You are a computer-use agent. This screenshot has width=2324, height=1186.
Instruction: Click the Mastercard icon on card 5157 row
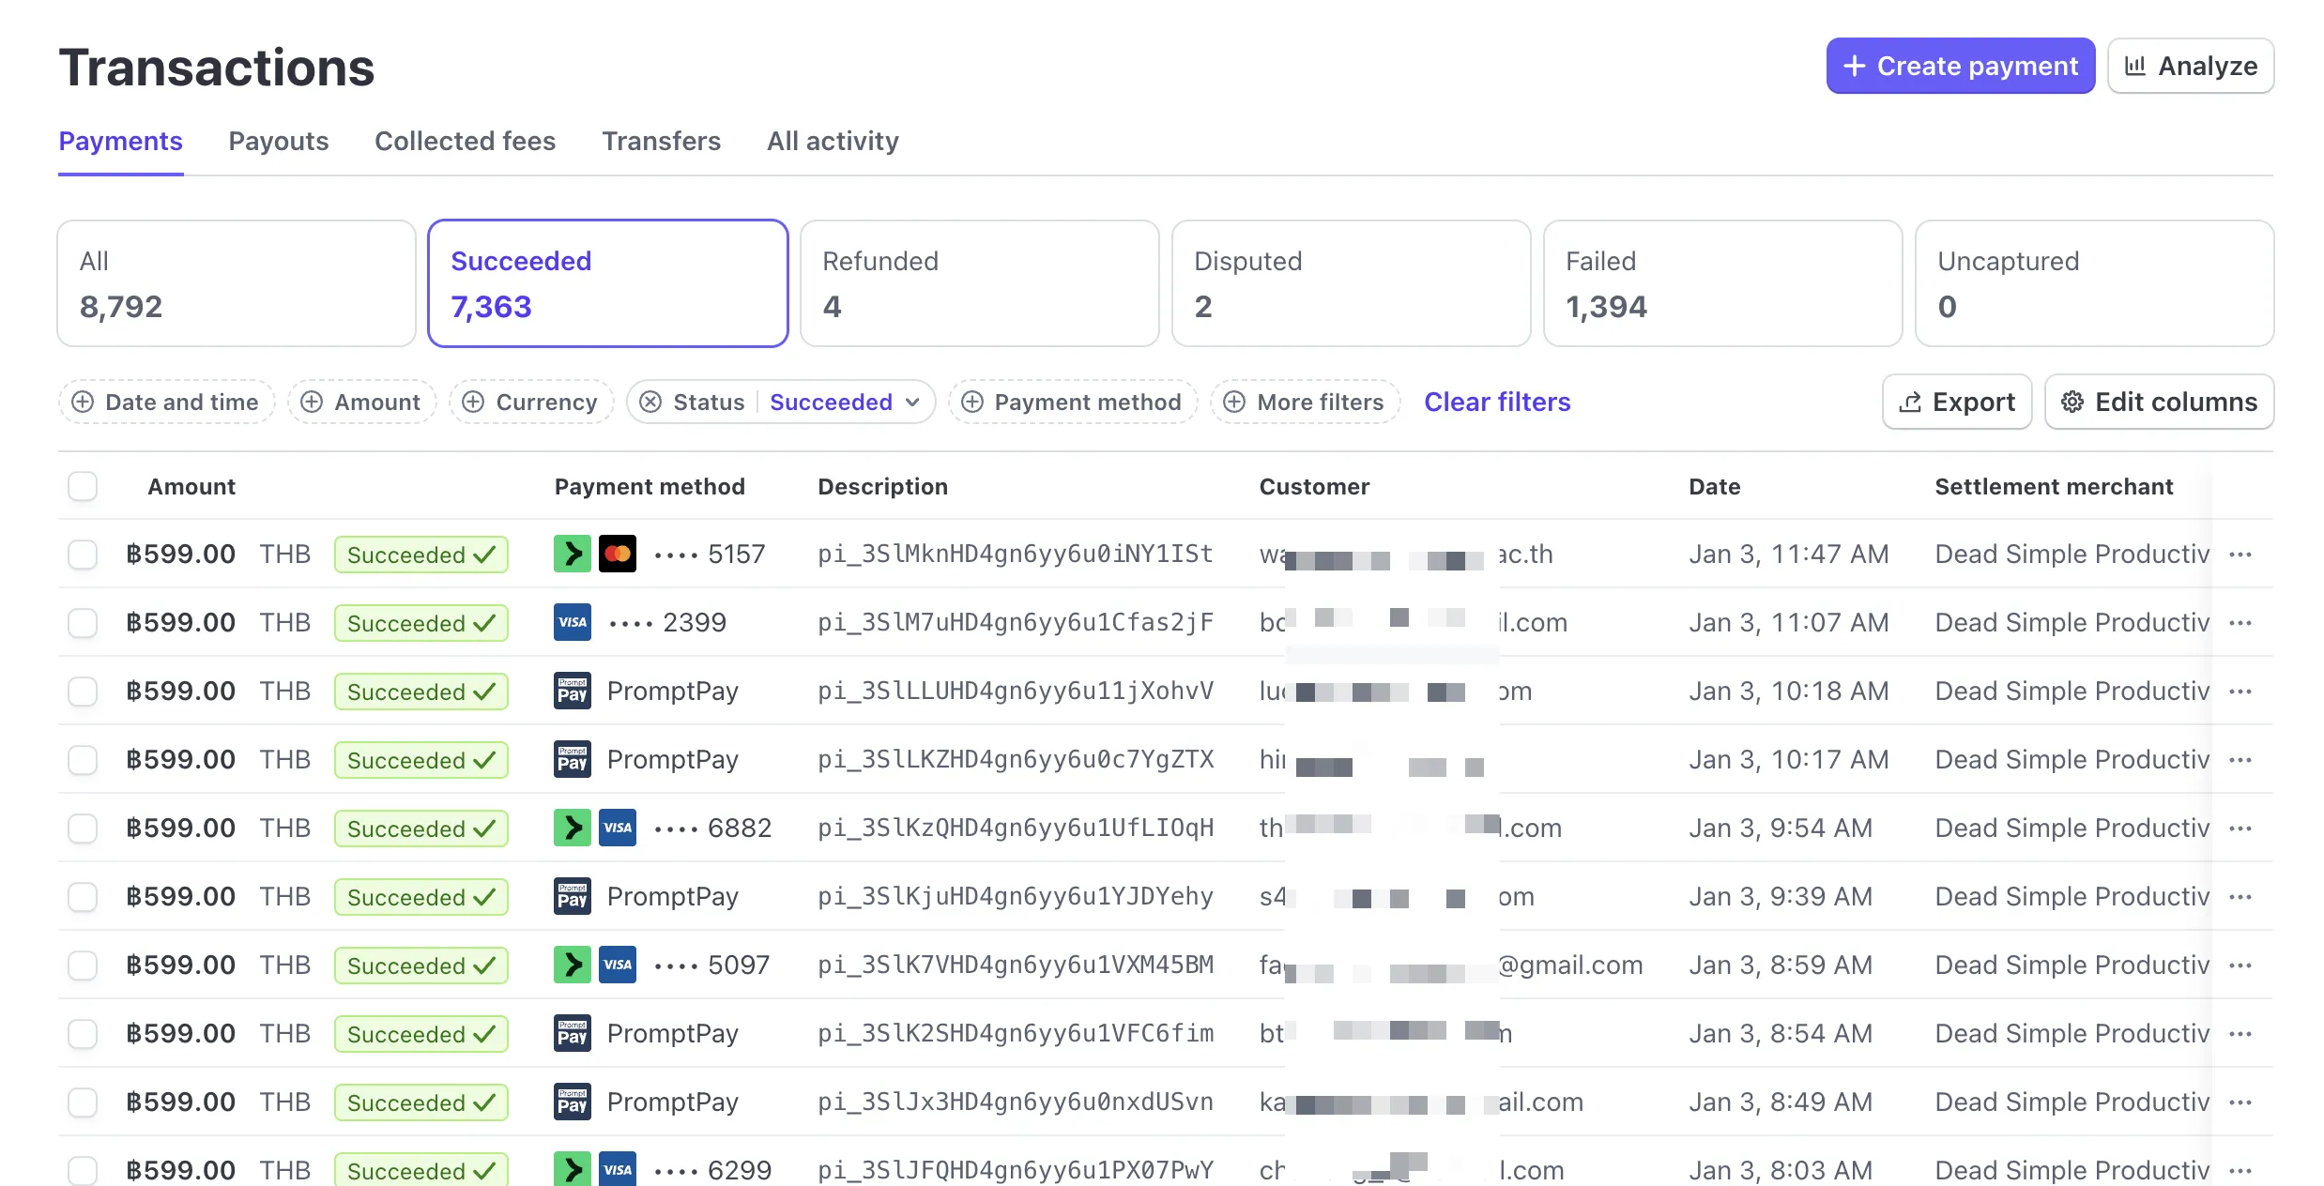click(x=617, y=554)
